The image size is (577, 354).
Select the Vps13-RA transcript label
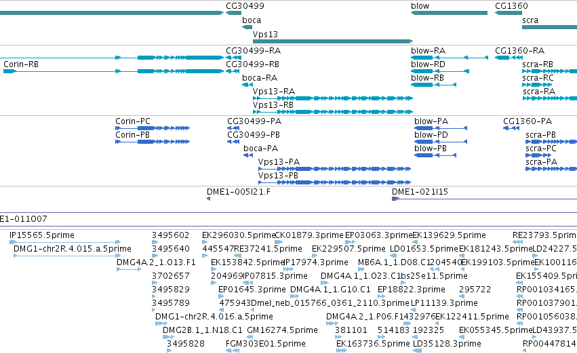(274, 92)
